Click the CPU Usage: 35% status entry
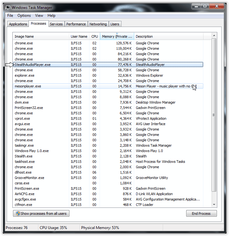 53,228
